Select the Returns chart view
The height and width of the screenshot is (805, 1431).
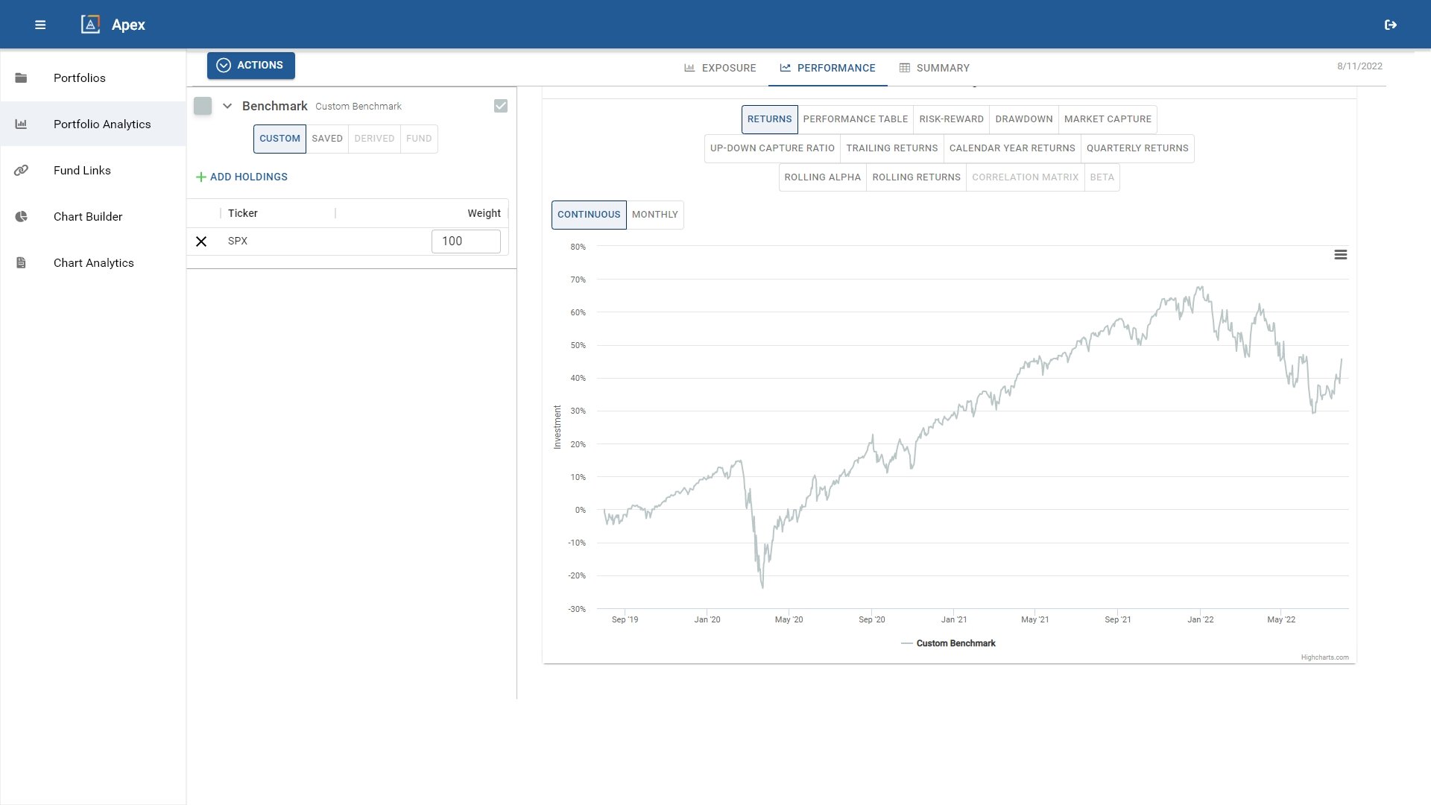[769, 119]
